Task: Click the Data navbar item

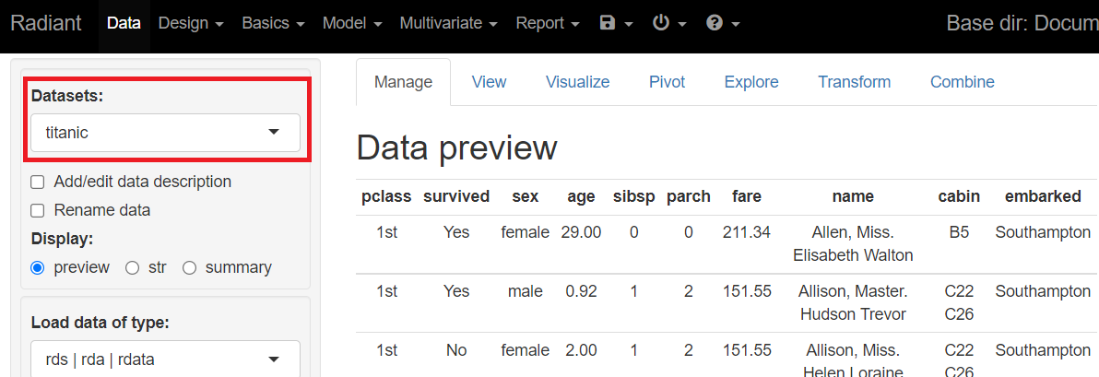Action: click(124, 23)
